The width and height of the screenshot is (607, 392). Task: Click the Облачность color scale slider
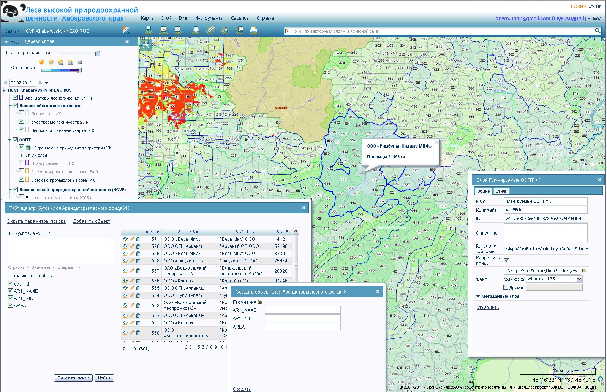point(62,70)
